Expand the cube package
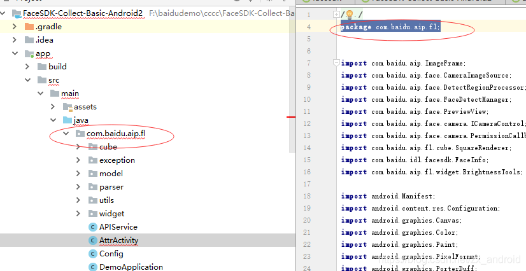This screenshot has height=271, width=526. pyautogui.click(x=78, y=147)
